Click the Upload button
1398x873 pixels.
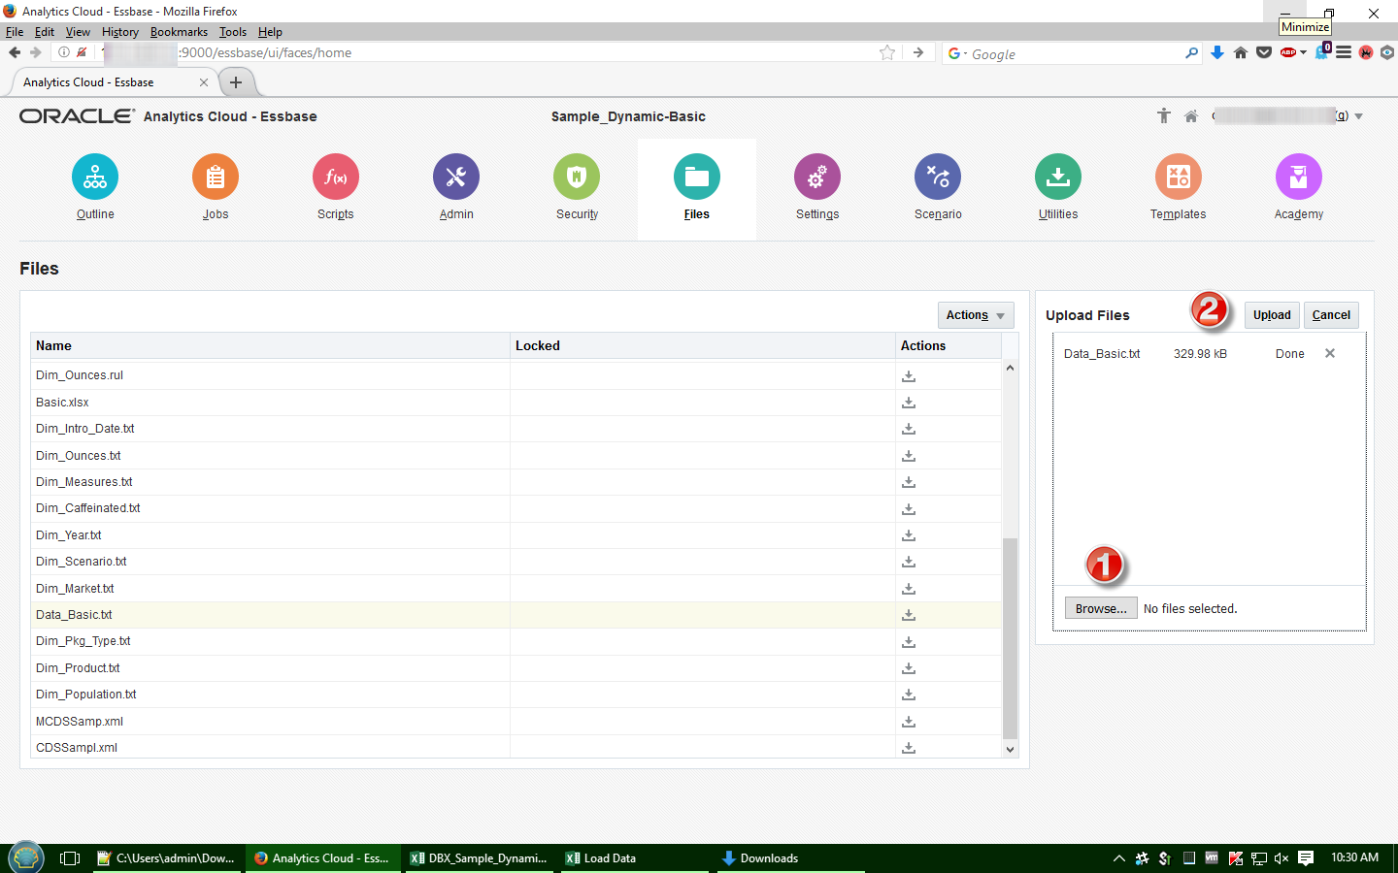[x=1272, y=315]
